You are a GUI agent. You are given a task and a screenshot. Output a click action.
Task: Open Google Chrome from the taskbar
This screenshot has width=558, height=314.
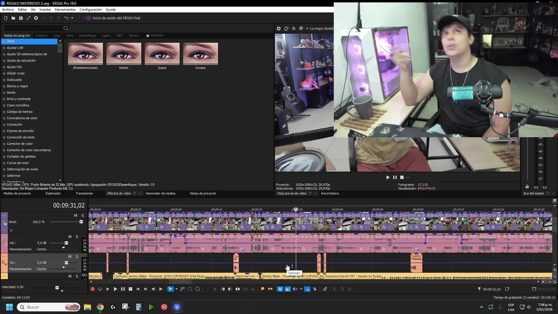click(100, 307)
